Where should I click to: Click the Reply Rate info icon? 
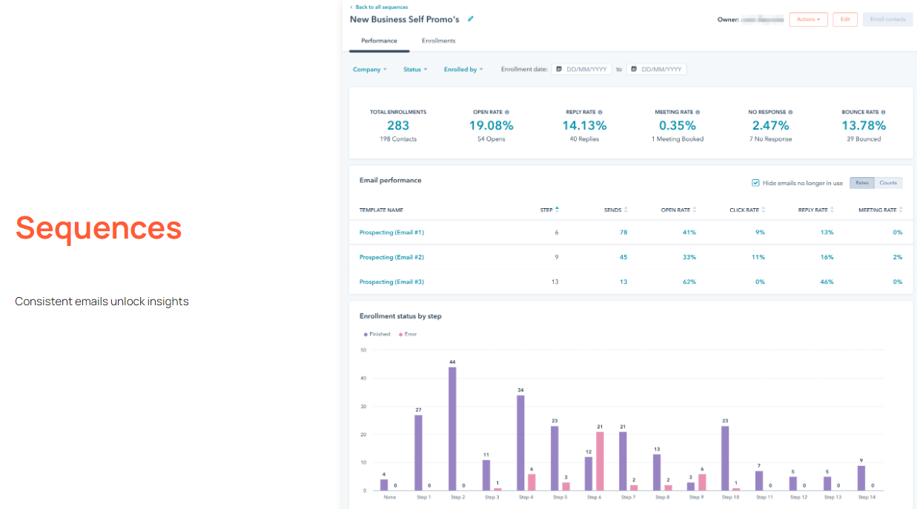600,113
